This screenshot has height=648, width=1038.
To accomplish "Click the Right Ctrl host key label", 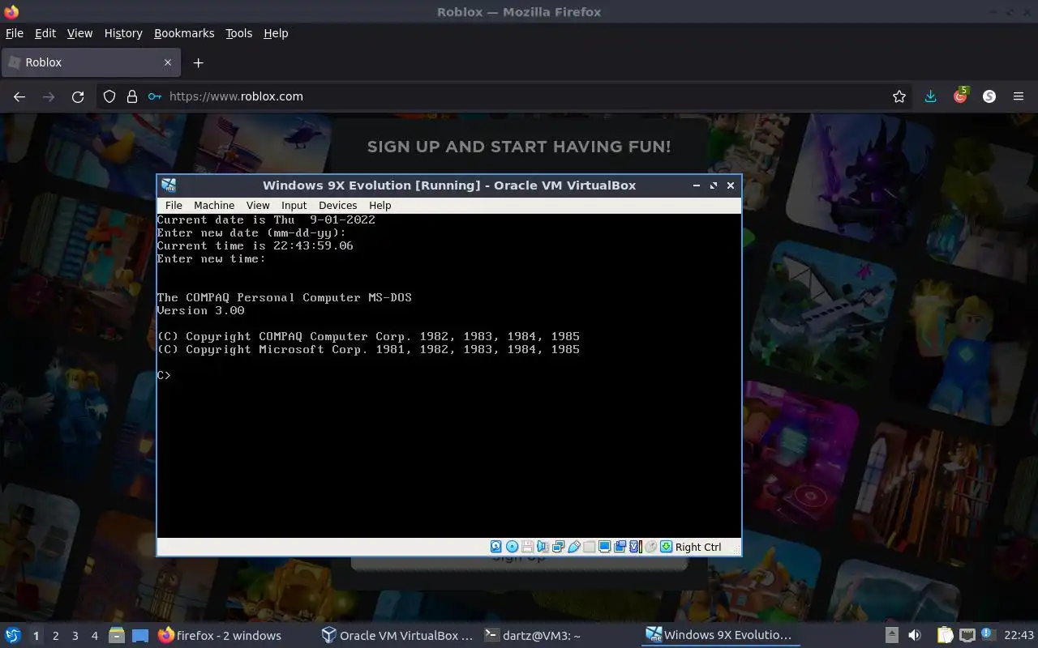I will tap(698, 547).
